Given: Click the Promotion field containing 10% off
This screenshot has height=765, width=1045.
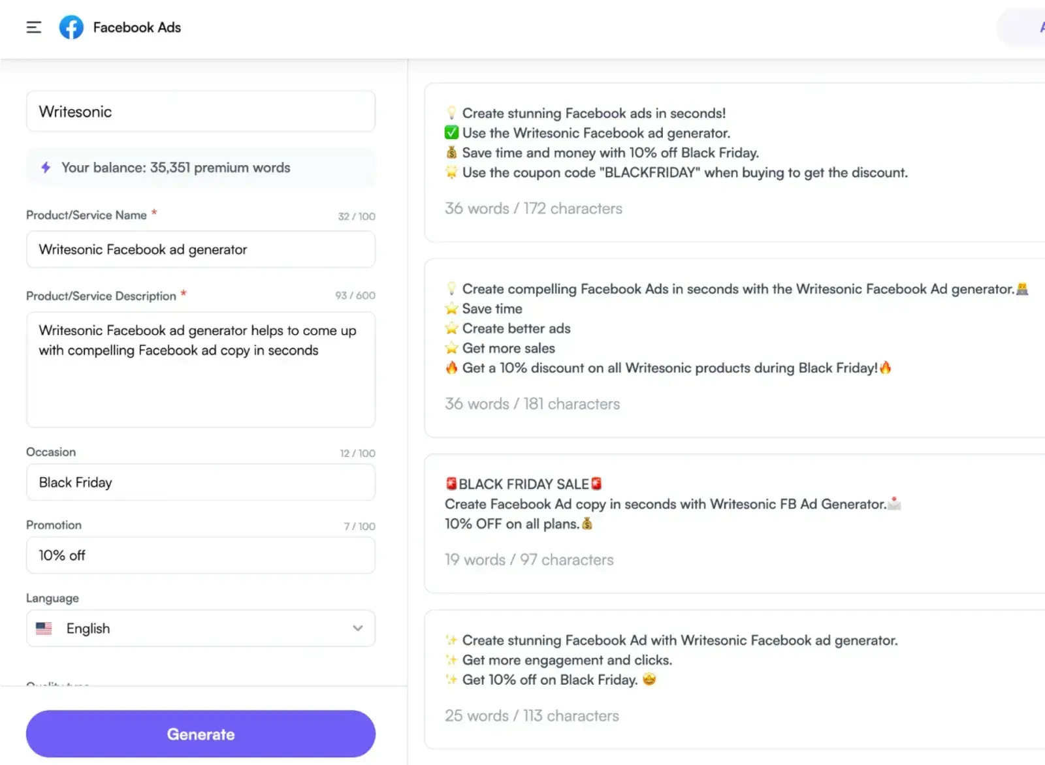Looking at the screenshot, I should [x=201, y=555].
